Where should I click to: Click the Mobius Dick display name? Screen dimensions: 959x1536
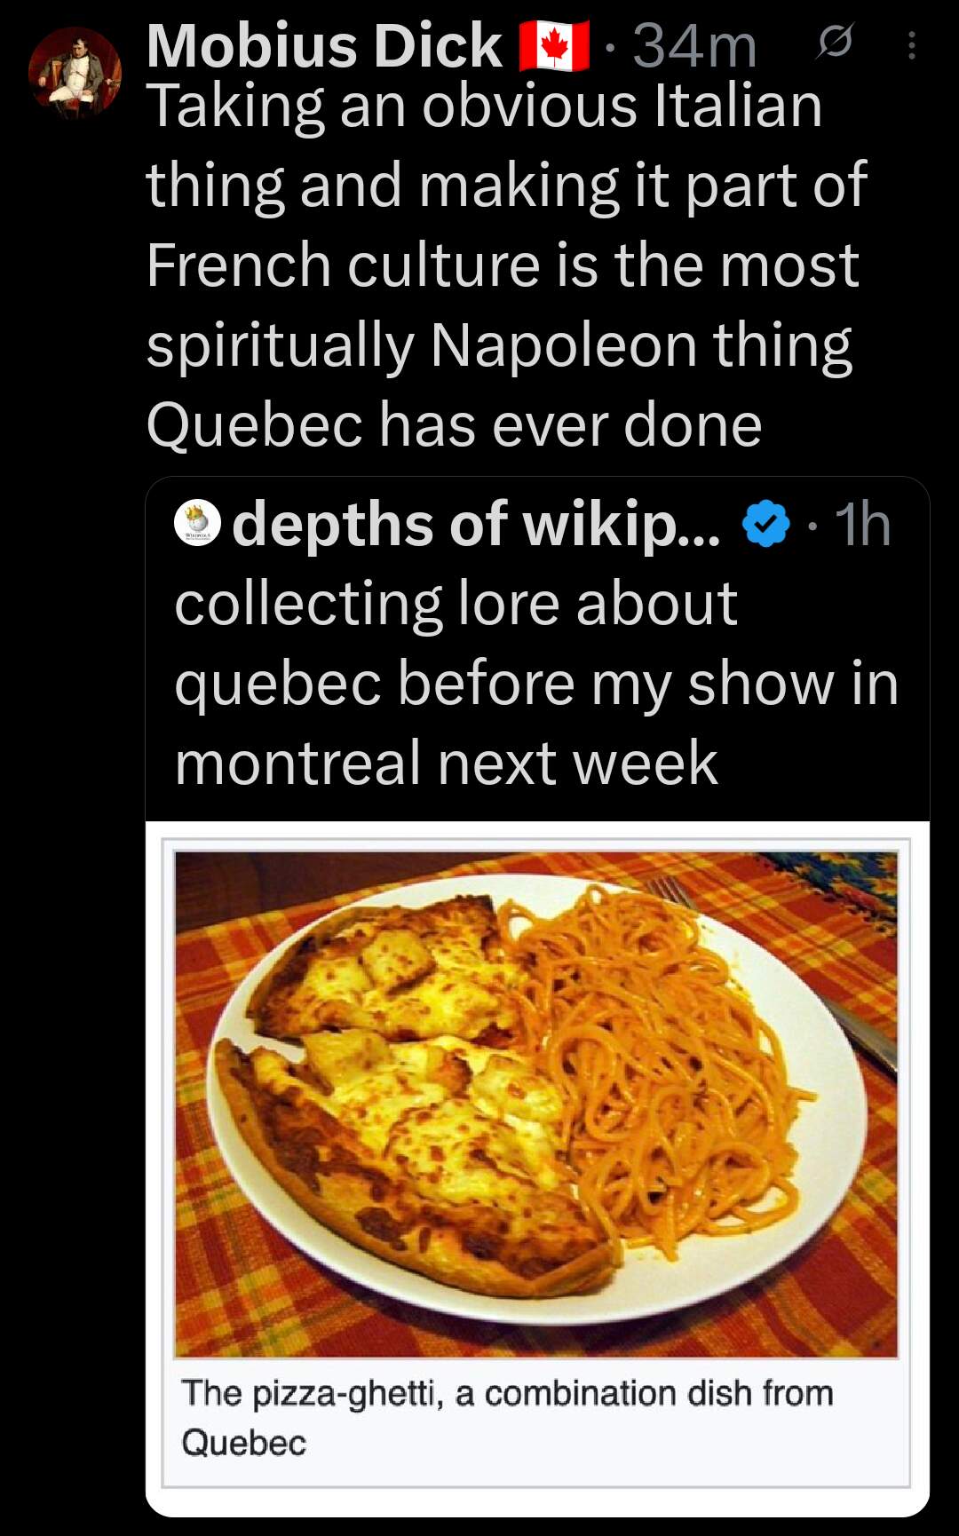pos(324,46)
